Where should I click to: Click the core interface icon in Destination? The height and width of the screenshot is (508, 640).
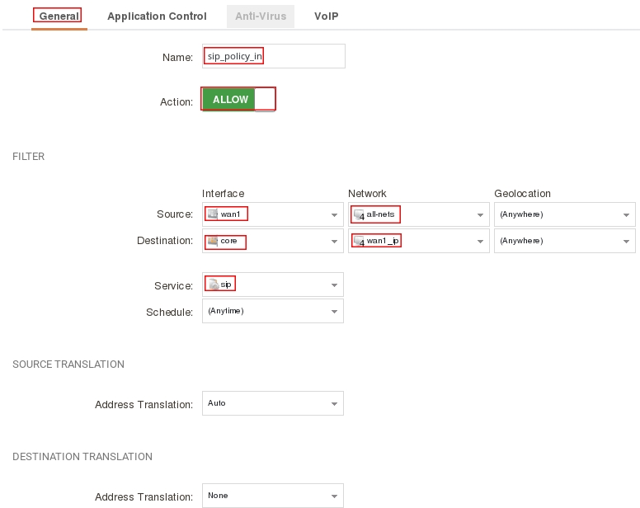click(213, 242)
